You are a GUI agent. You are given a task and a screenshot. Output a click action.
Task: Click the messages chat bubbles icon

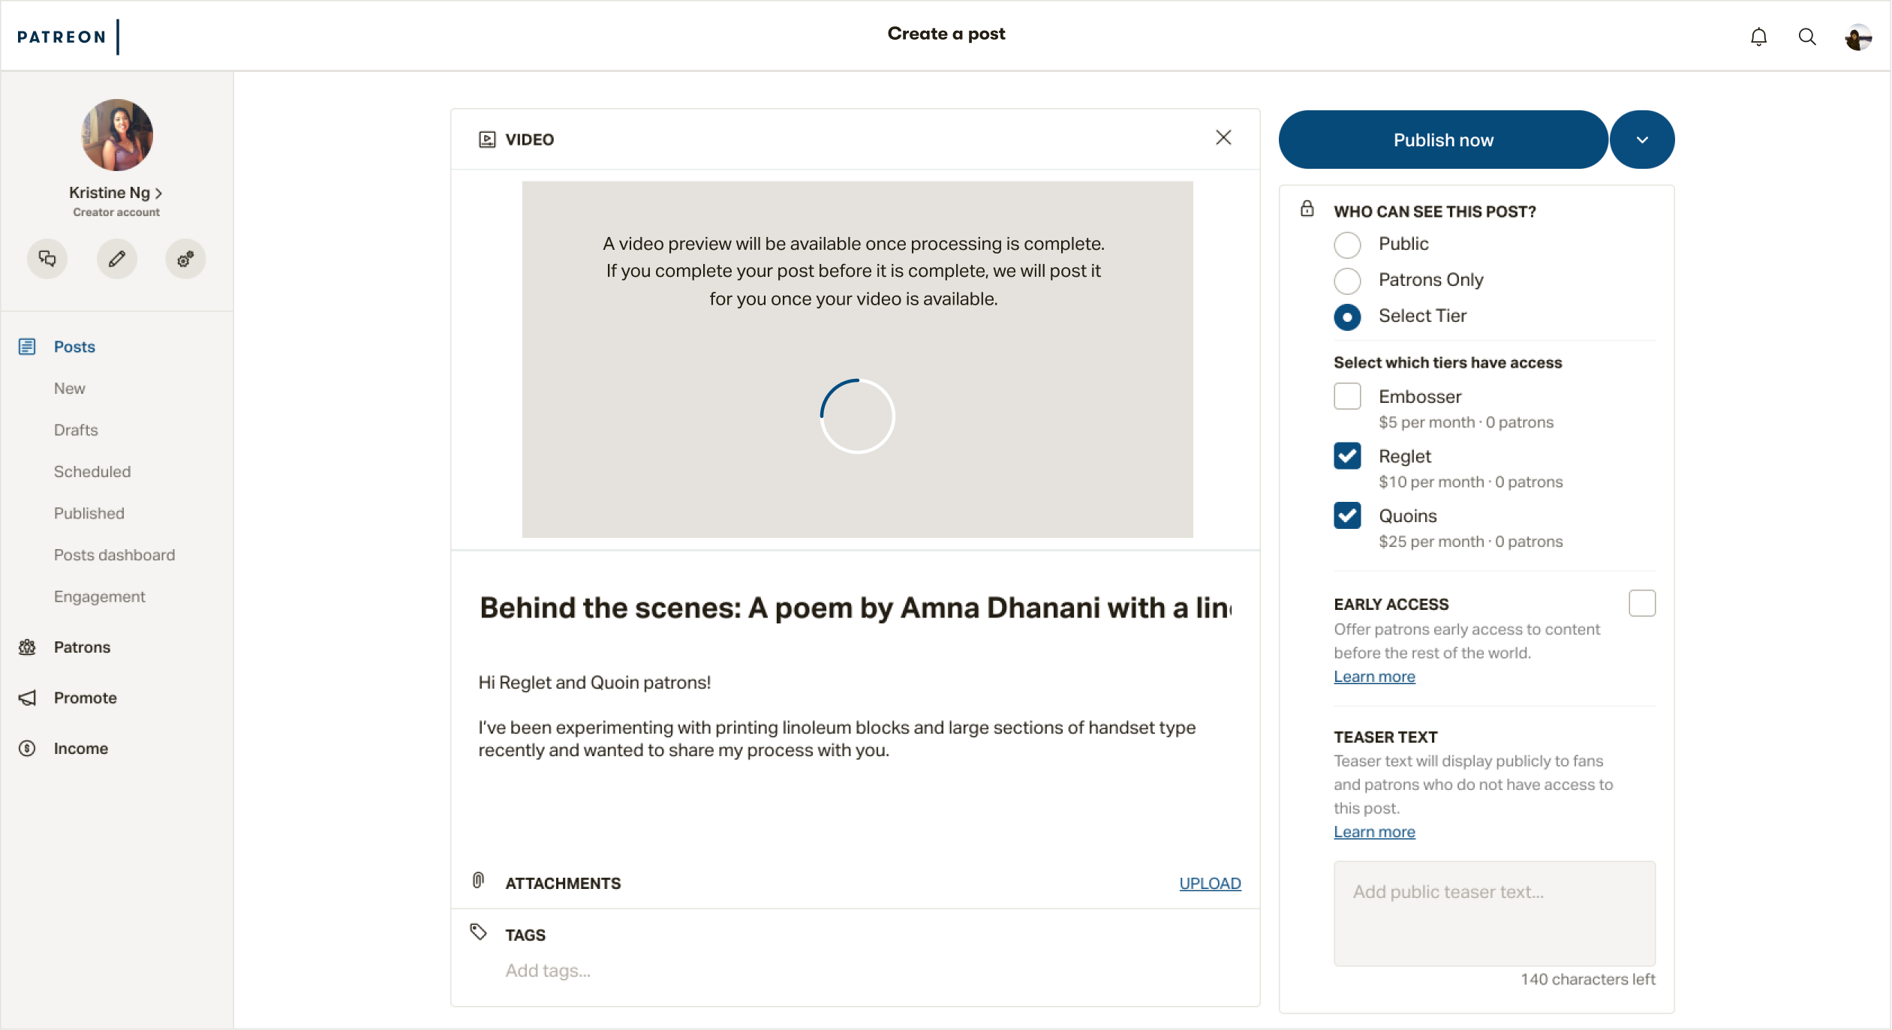point(47,259)
